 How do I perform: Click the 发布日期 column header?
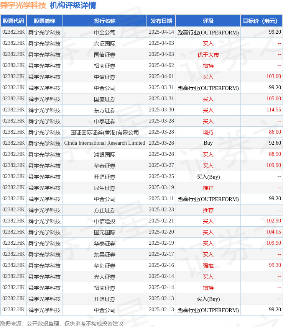click(161, 21)
